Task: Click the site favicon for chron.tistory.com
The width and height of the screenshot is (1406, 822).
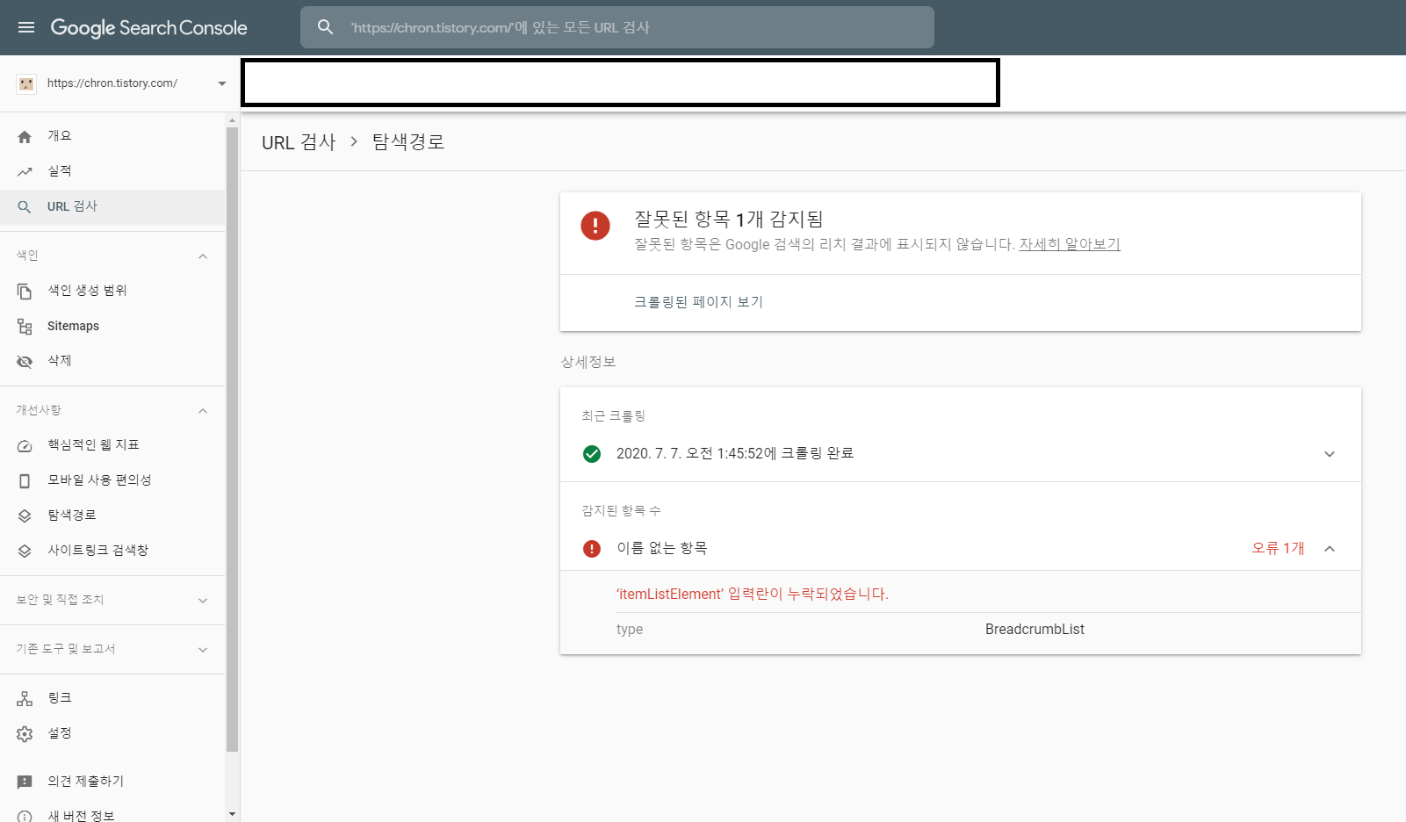Action: tap(26, 83)
